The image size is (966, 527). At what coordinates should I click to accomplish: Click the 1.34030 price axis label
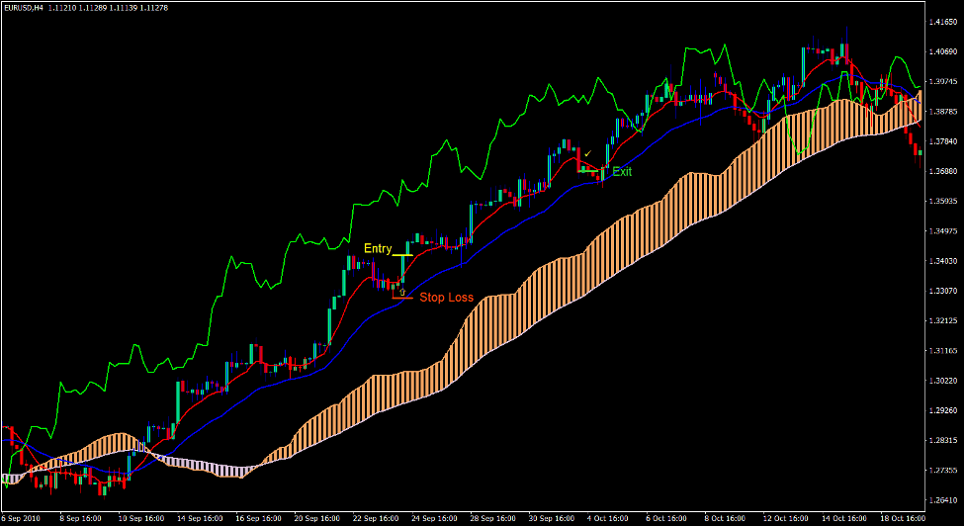942,261
